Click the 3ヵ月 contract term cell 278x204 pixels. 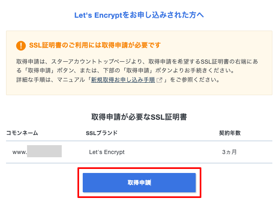tap(229, 152)
